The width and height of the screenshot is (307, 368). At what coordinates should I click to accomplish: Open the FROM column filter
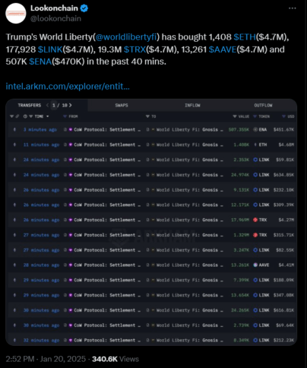65,116
